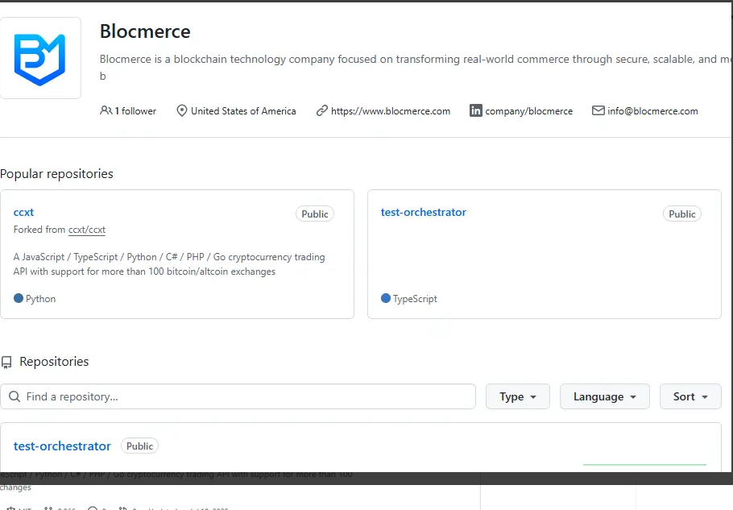Image resolution: width=733 pixels, height=510 pixels.
Task: Expand the Language filter dropdown
Action: 604,396
